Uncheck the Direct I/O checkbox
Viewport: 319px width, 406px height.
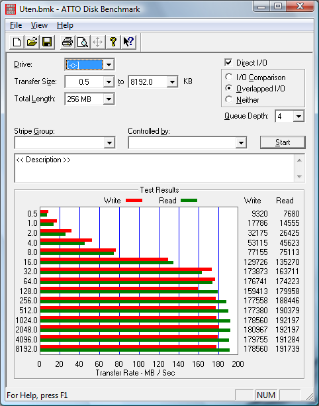(228, 62)
